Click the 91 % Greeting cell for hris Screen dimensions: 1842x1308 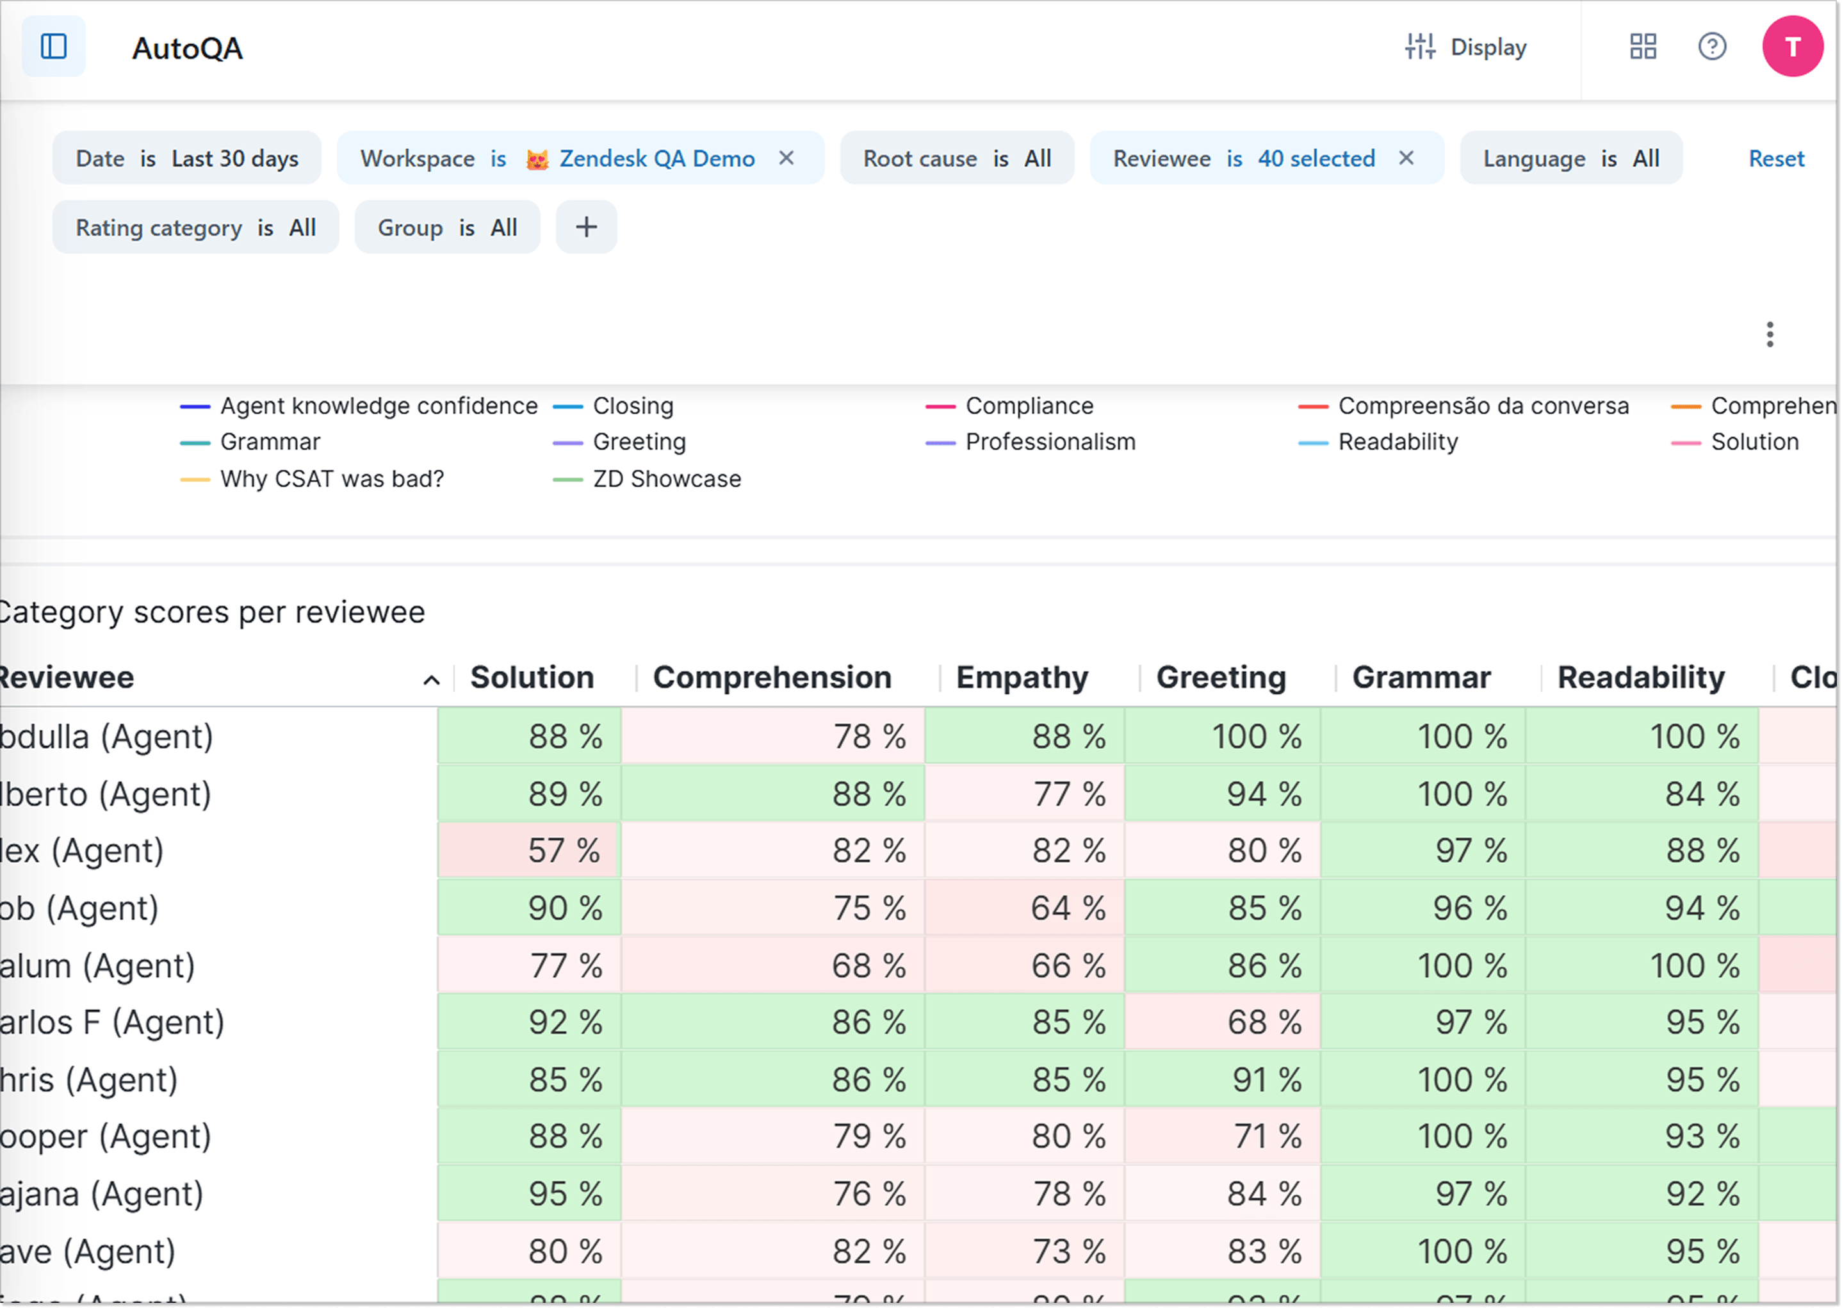click(x=1223, y=1080)
